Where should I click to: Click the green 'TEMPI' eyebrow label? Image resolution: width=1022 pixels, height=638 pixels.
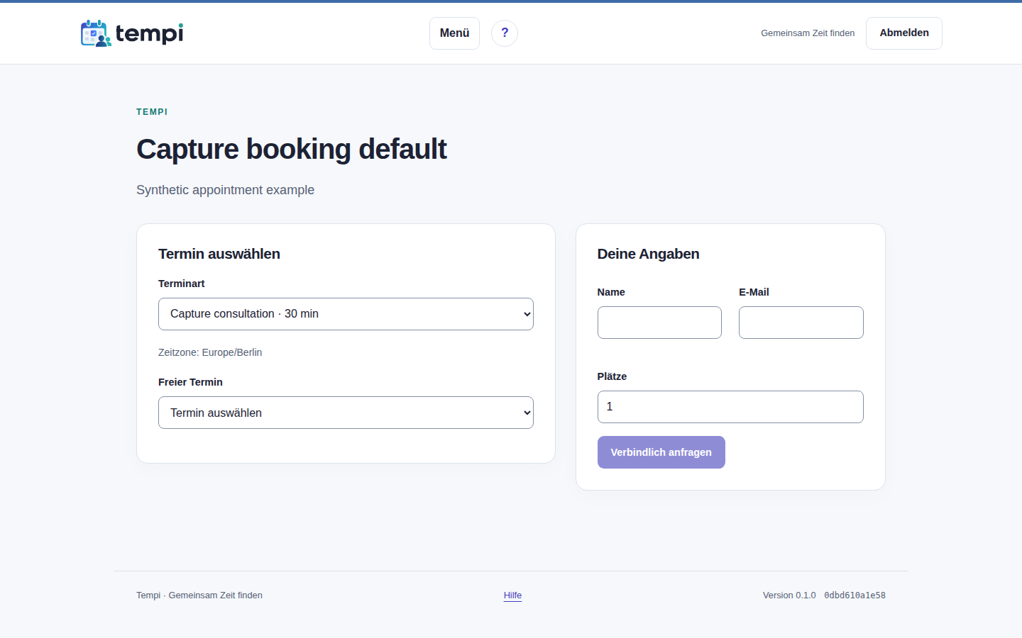[152, 112]
